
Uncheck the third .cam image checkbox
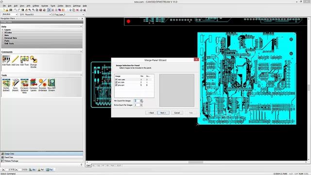[x=117, y=85]
